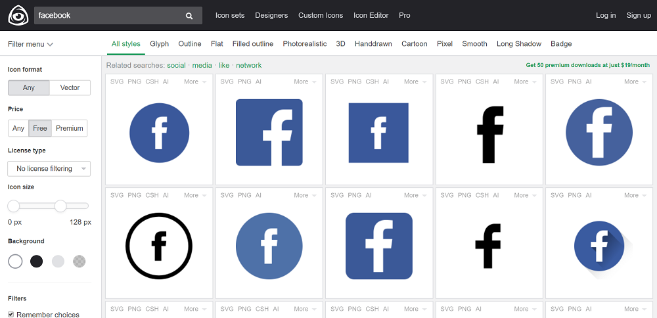Viewport: 657px width, 318px height.
Task: Click the Log in link
Action: click(606, 15)
